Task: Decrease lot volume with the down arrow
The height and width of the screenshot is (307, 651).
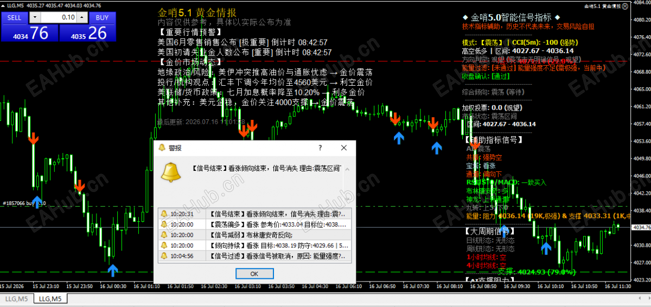Action: click(x=34, y=17)
